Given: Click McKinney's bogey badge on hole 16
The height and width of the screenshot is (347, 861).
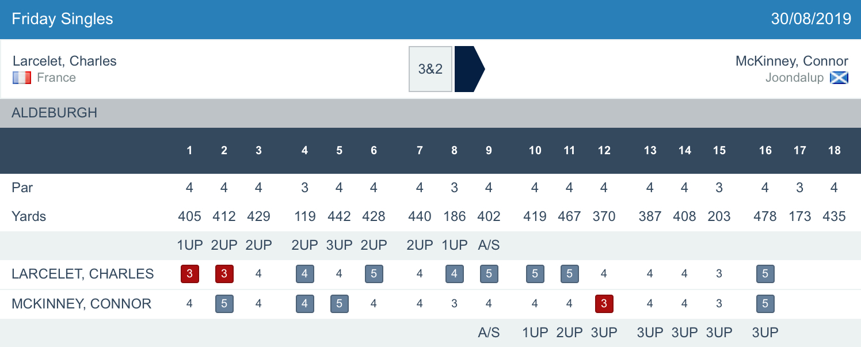Looking at the screenshot, I should [x=765, y=303].
